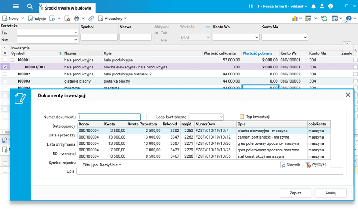Click the green refresh icon
The width and height of the screenshot is (358, 209).
pos(324,18)
